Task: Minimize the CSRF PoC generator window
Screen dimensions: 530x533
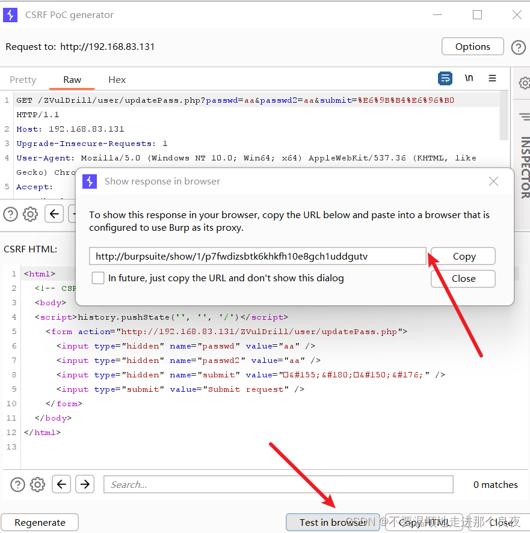Action: pos(438,15)
